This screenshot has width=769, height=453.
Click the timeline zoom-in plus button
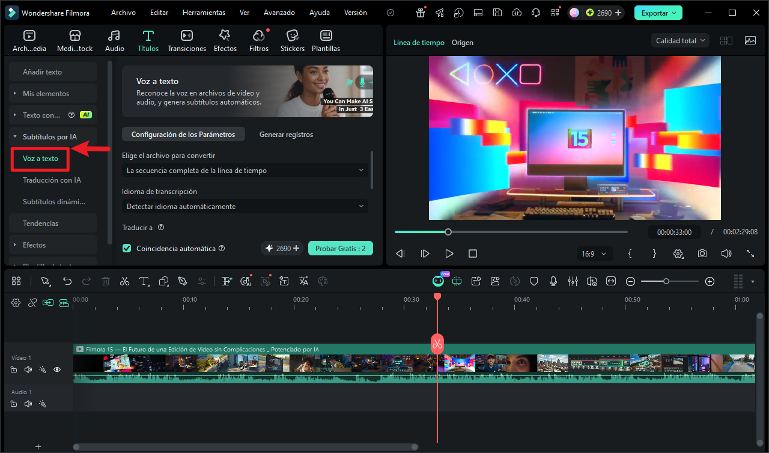click(710, 281)
